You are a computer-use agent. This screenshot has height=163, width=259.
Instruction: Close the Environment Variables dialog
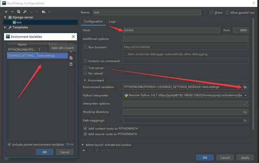pos(73,36)
